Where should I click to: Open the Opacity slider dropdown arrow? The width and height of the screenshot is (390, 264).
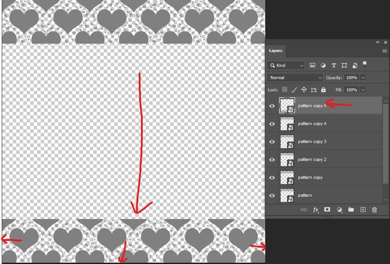point(363,77)
